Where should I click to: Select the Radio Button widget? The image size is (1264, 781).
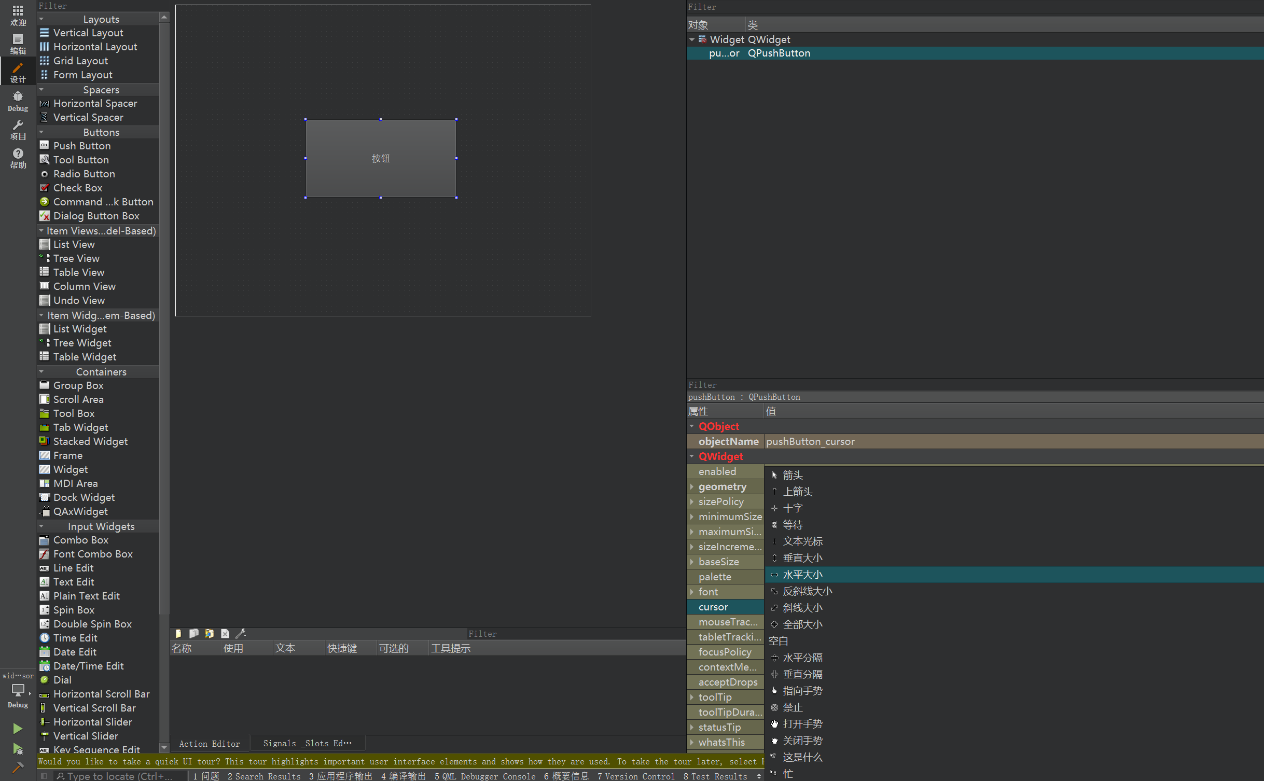pos(84,174)
